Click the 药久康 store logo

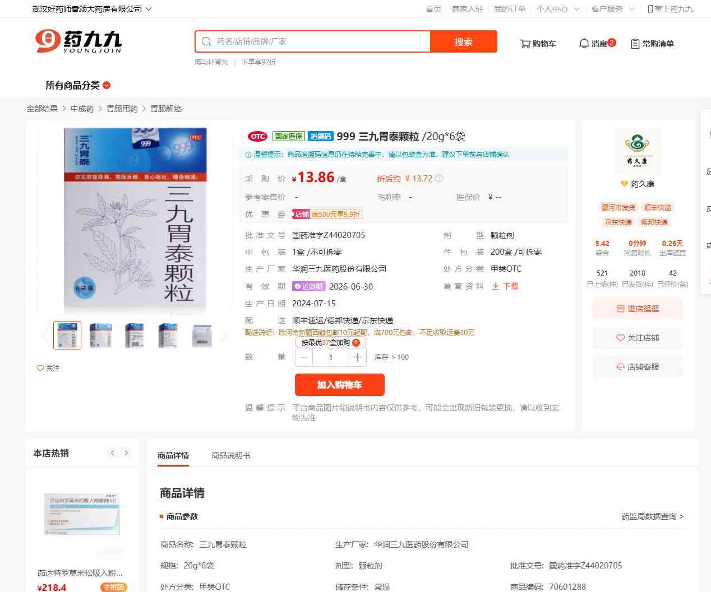638,151
